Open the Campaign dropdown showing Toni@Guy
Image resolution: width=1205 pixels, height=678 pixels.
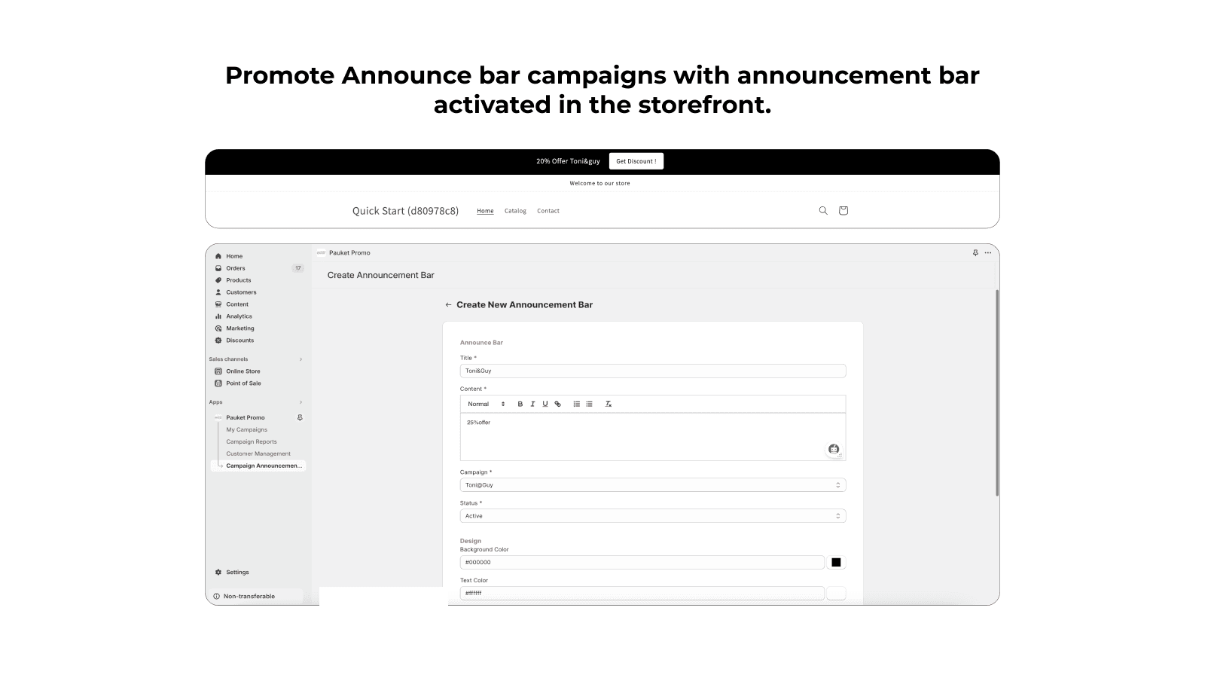(652, 485)
